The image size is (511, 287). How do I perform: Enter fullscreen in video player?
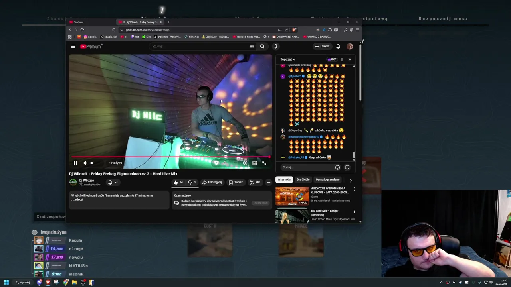point(264,163)
